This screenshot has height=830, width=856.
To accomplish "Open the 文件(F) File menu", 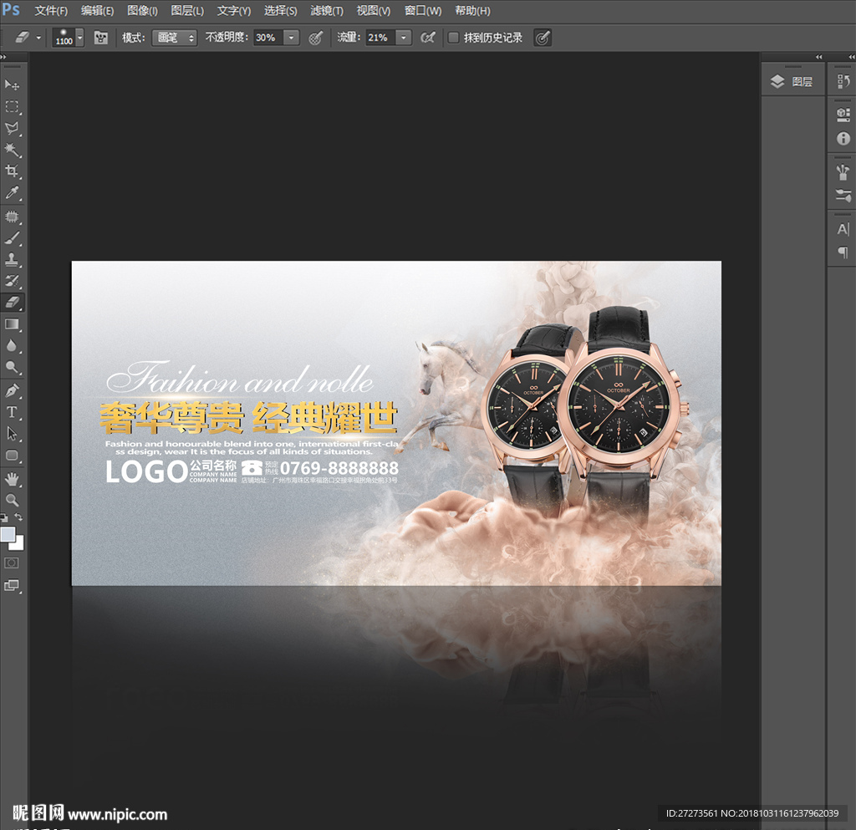I will [51, 11].
